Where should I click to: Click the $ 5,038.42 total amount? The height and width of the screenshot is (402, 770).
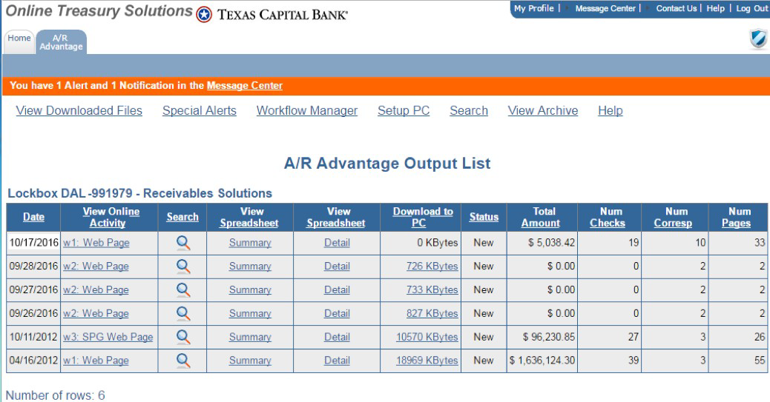(x=551, y=243)
